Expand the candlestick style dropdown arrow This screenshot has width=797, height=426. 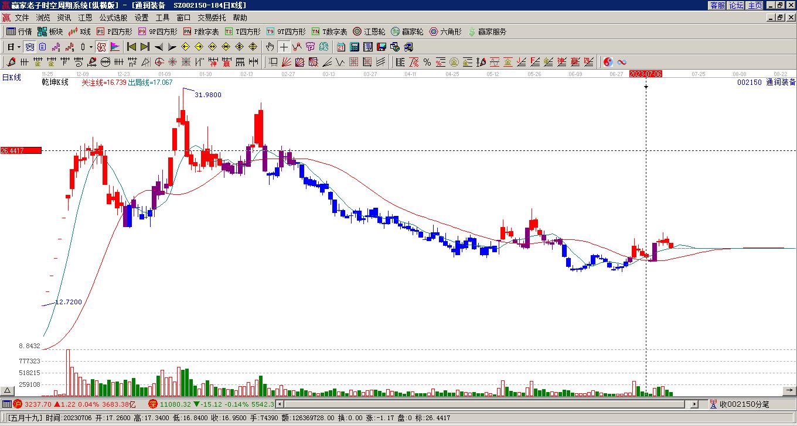91,47
